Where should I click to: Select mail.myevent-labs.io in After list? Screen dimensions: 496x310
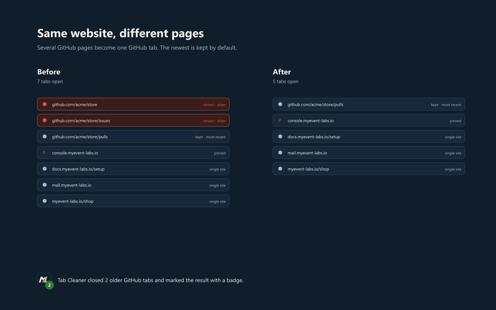coord(307,153)
